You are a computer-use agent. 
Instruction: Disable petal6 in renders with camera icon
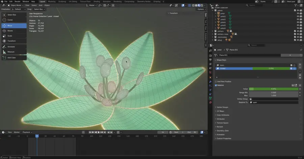(x=301, y=28)
